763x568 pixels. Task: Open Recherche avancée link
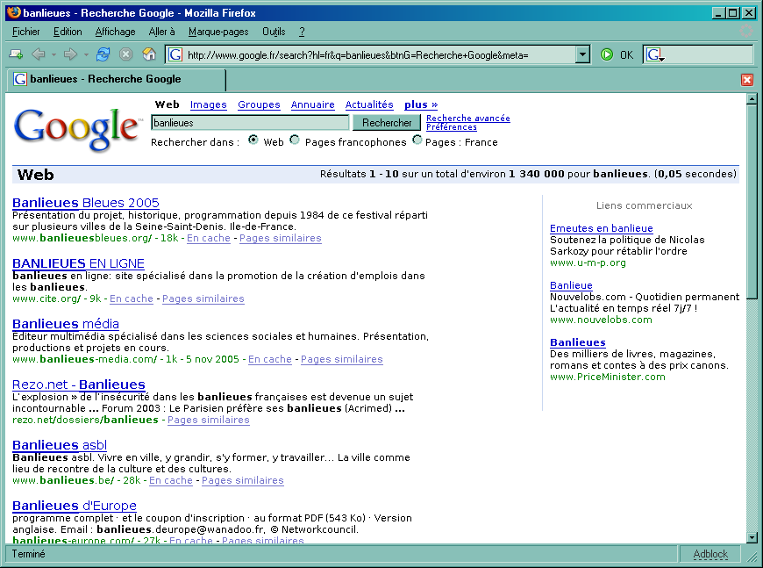[468, 118]
